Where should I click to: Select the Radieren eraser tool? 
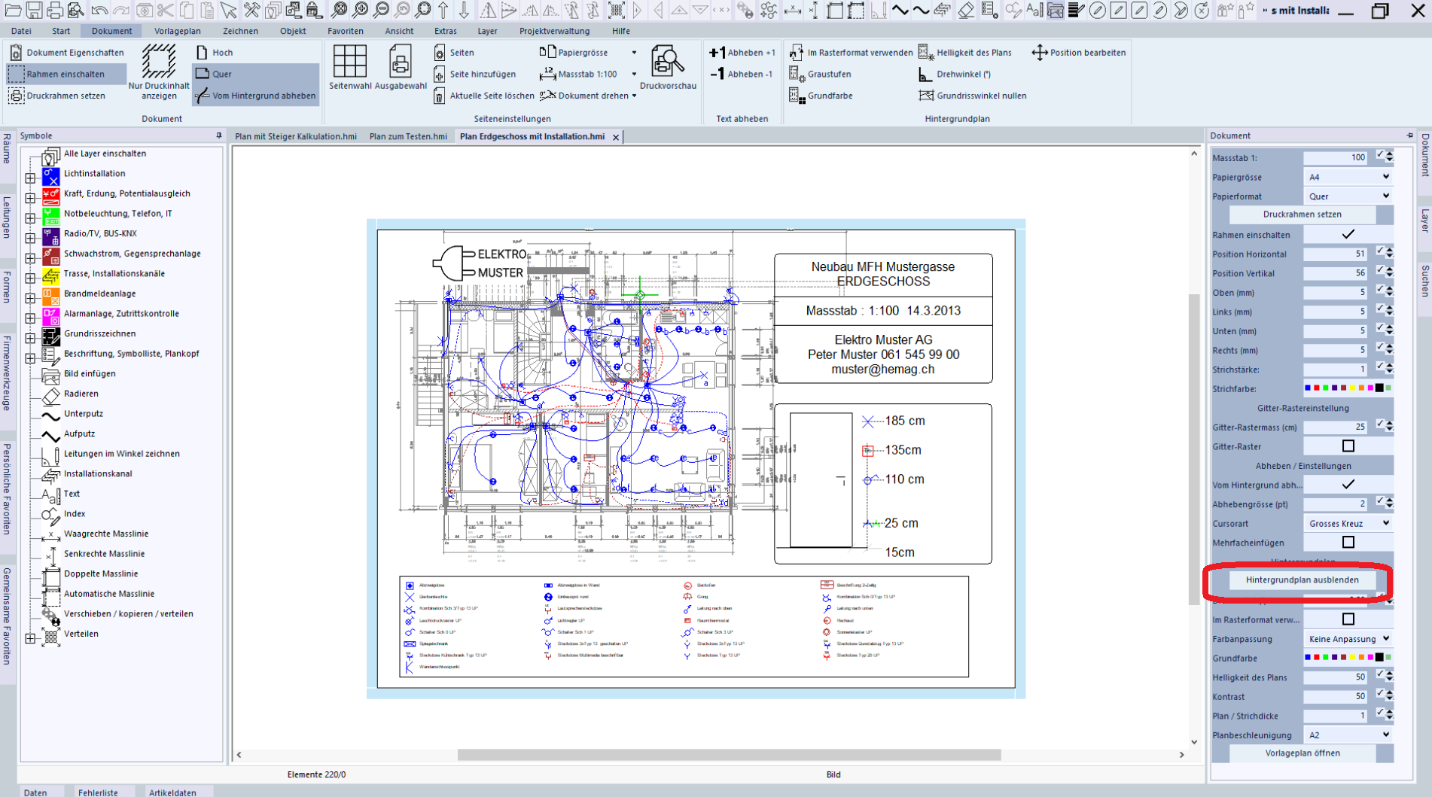(81, 394)
